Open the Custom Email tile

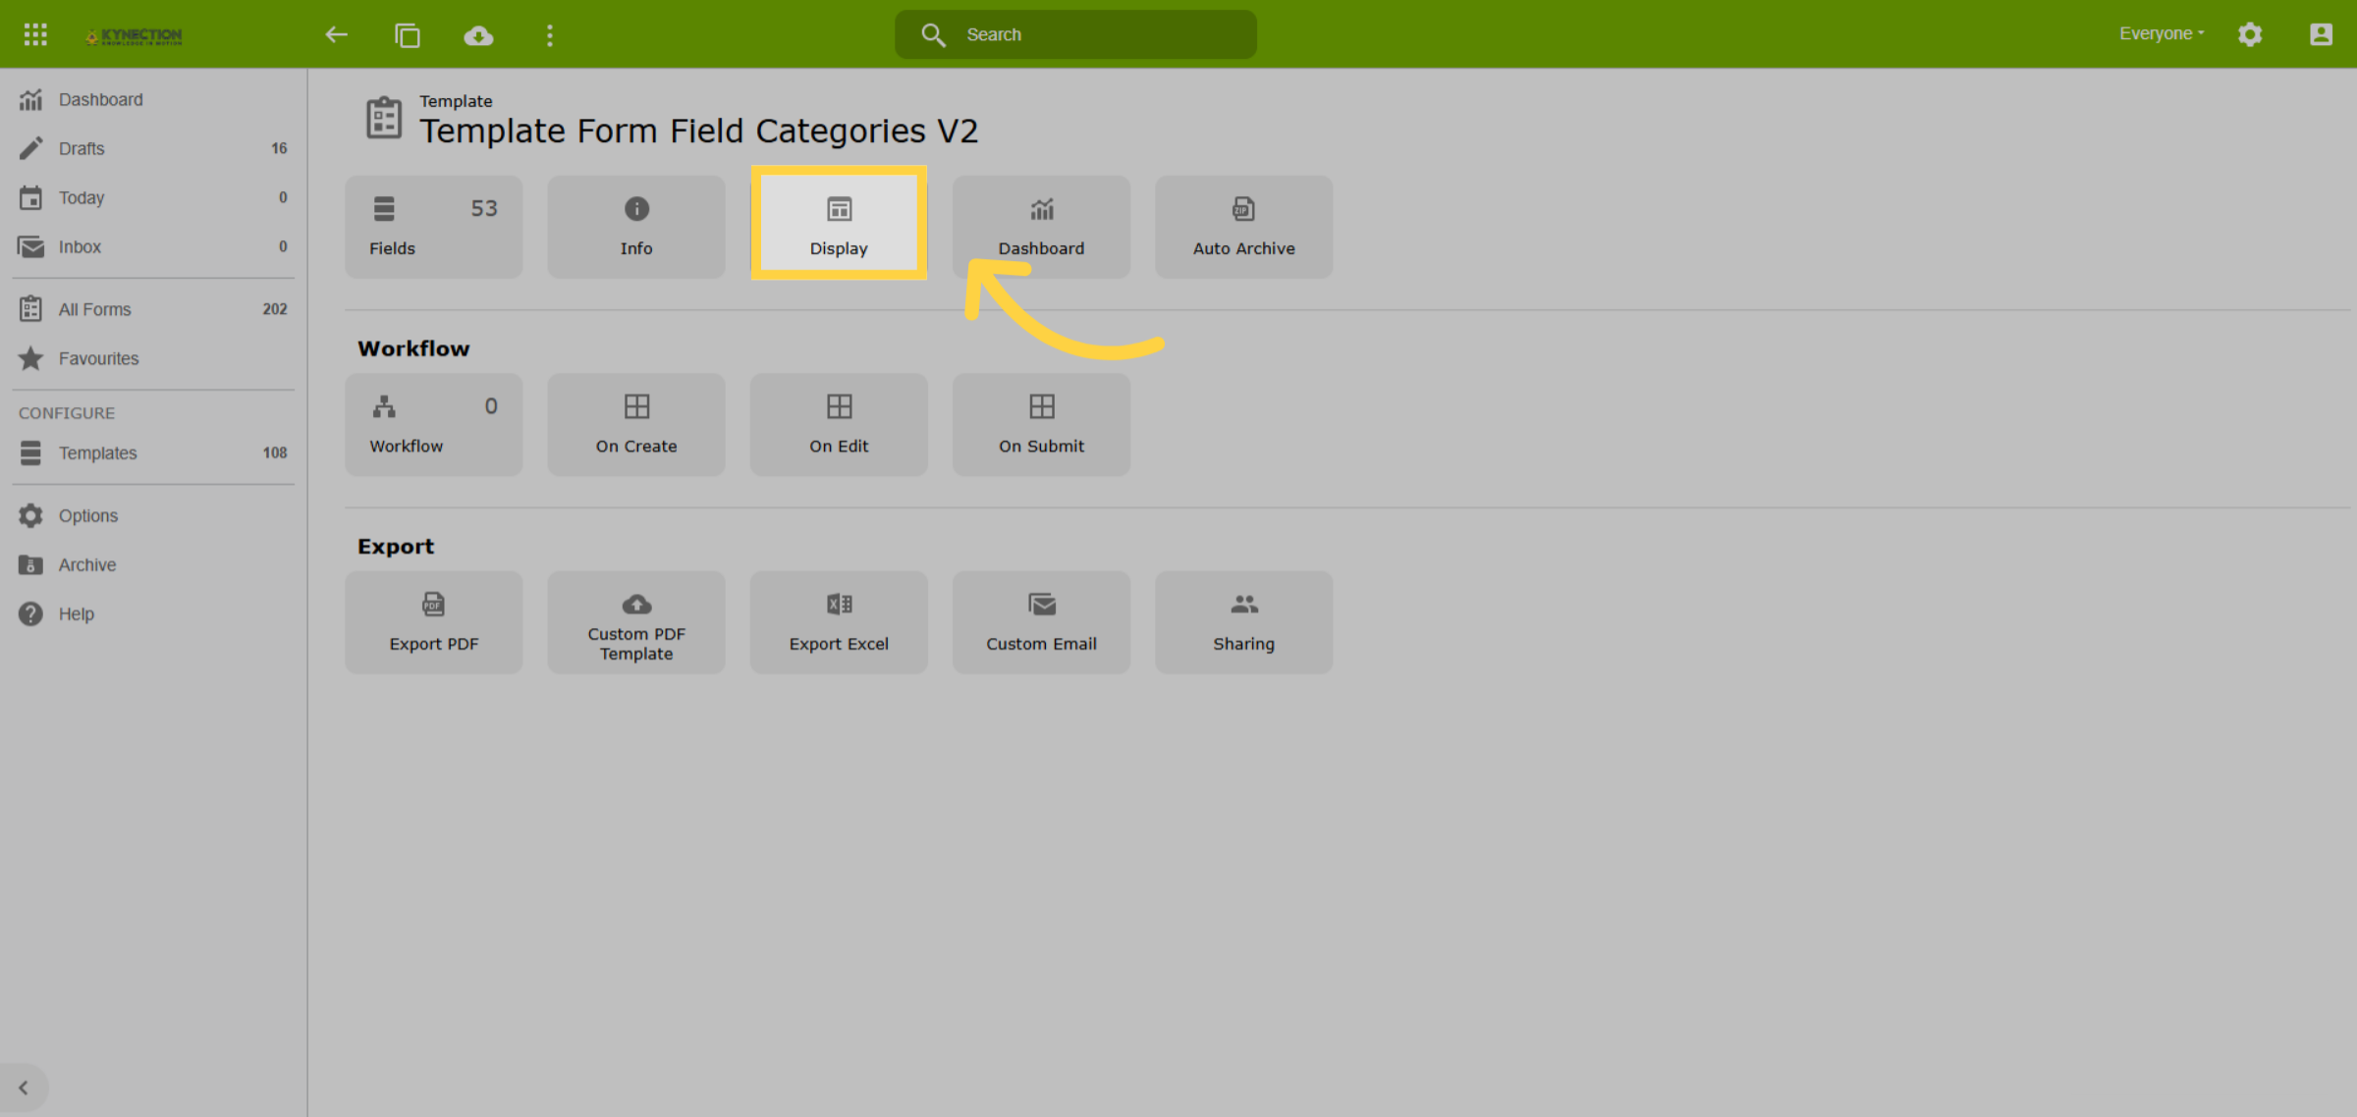pos(1041,622)
